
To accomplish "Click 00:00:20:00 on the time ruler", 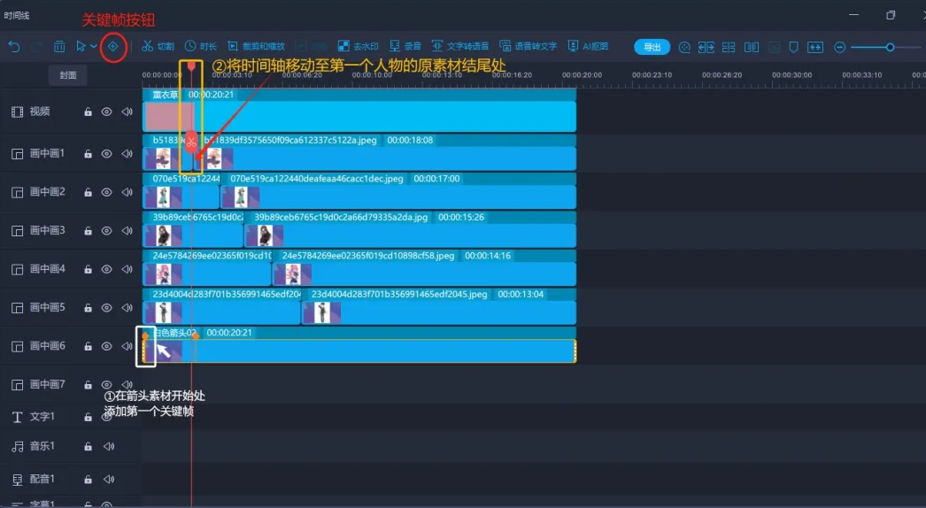I will [583, 75].
